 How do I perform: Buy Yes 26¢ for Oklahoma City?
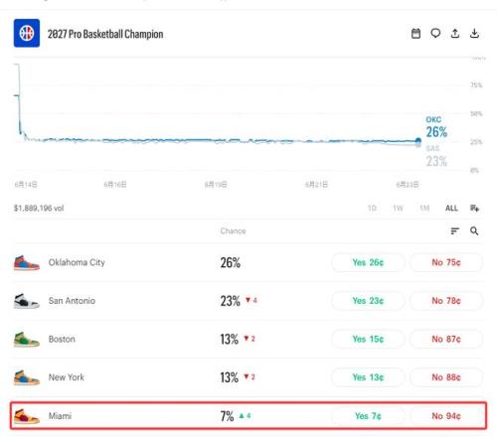click(368, 262)
